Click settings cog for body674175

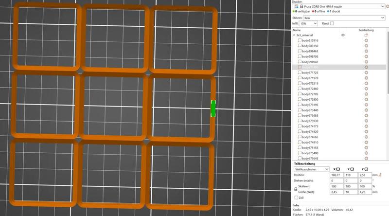(366, 126)
